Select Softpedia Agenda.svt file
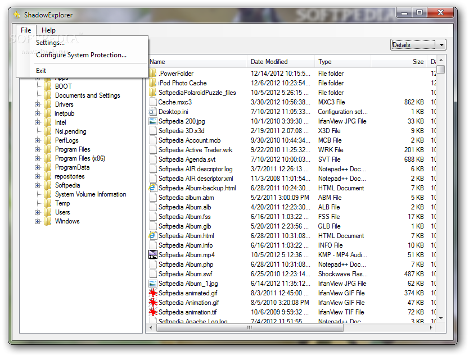Image resolution: width=469 pixels, height=356 pixels. point(187,159)
